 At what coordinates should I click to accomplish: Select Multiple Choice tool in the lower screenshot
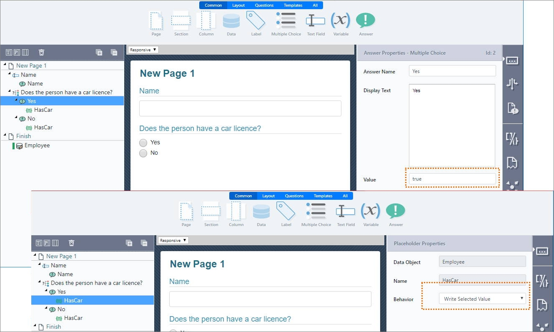tap(316, 214)
